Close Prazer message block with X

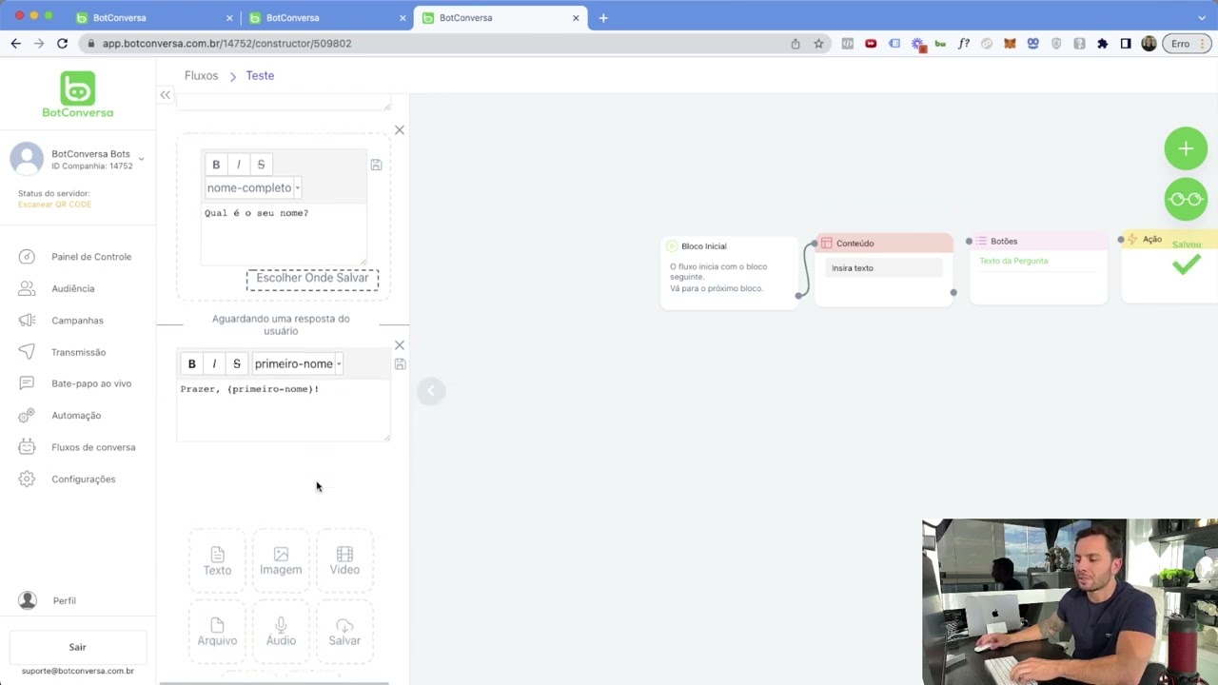[x=400, y=344]
